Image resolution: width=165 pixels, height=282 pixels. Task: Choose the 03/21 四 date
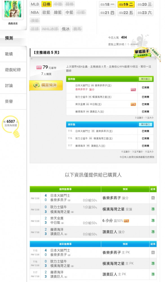click(x=107, y=13)
